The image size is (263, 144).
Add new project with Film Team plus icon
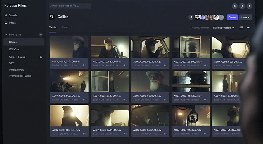[x=41, y=35]
